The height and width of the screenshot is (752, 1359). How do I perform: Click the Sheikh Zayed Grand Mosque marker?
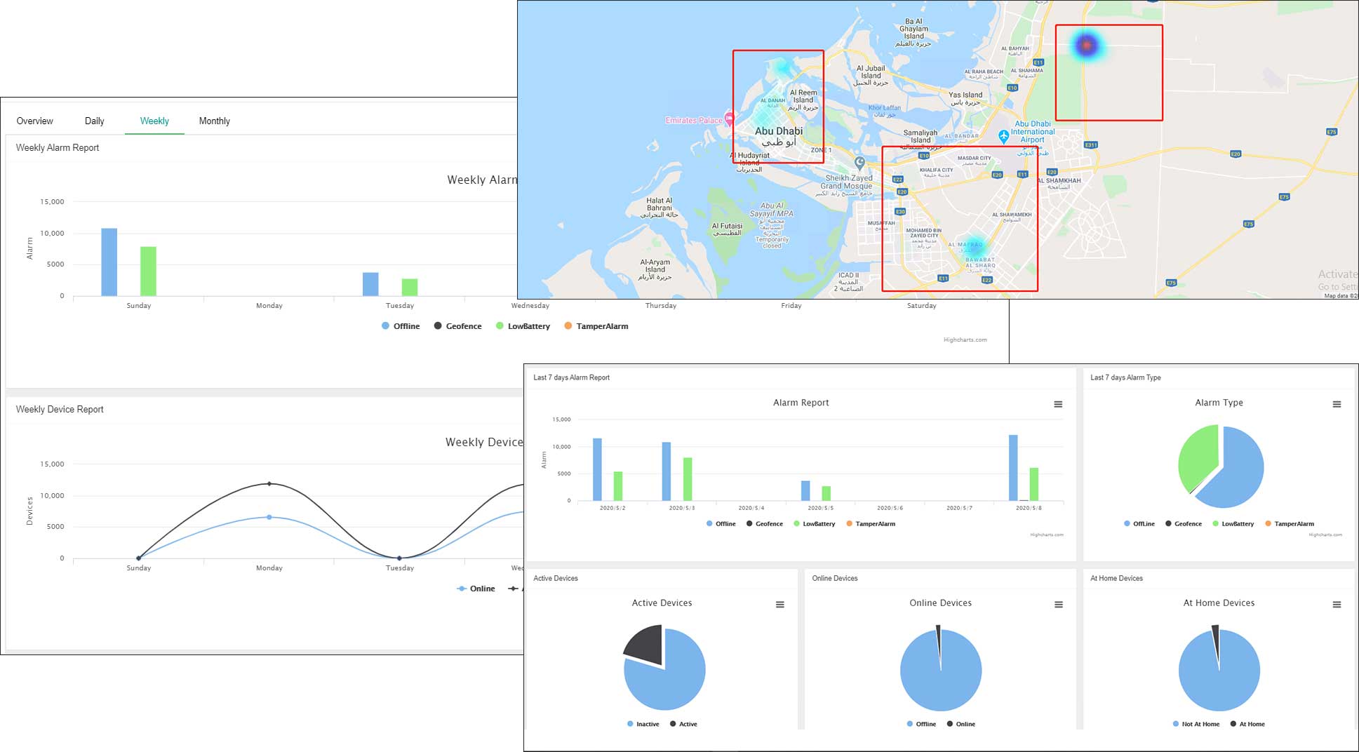[x=859, y=163]
